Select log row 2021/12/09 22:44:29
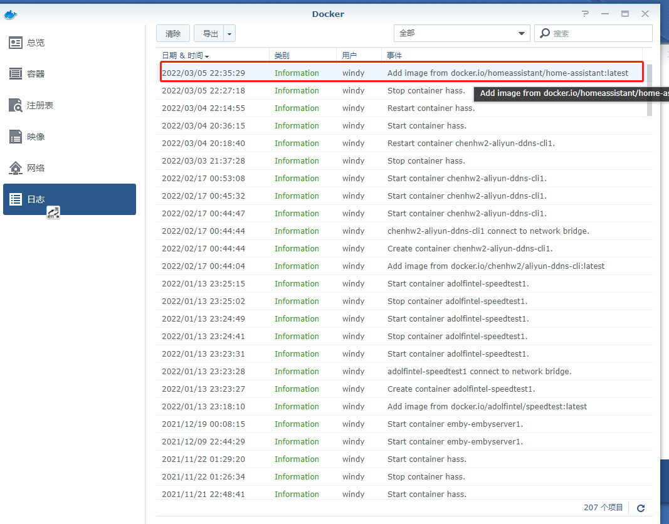 (x=404, y=441)
